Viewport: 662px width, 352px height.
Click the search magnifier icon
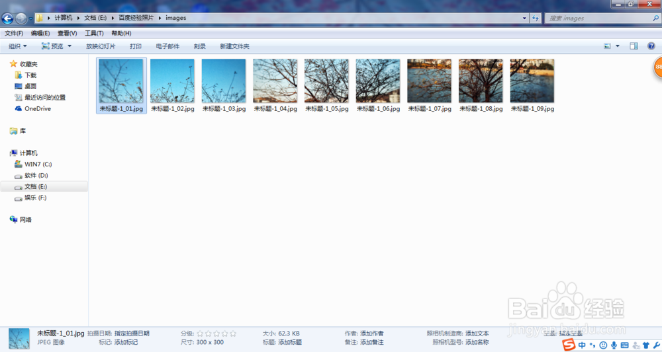tap(655, 18)
